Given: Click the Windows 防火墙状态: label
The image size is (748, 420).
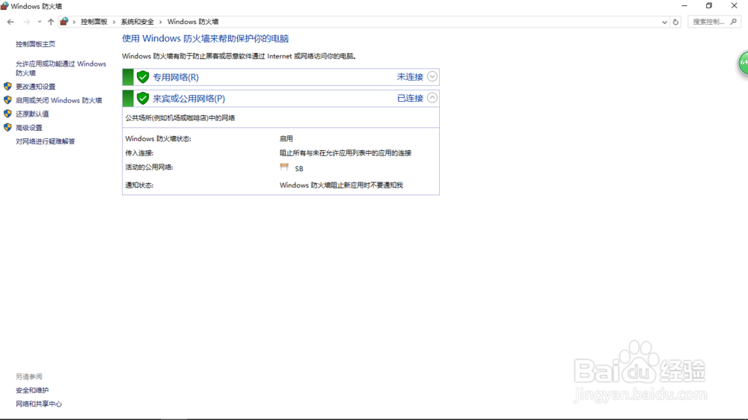Looking at the screenshot, I should [x=159, y=139].
